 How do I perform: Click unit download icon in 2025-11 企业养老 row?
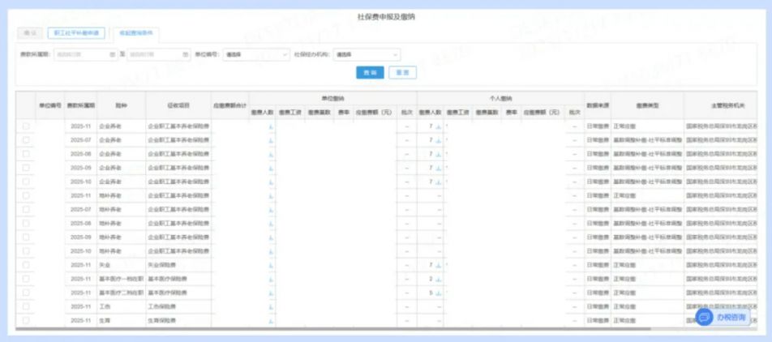tap(271, 127)
